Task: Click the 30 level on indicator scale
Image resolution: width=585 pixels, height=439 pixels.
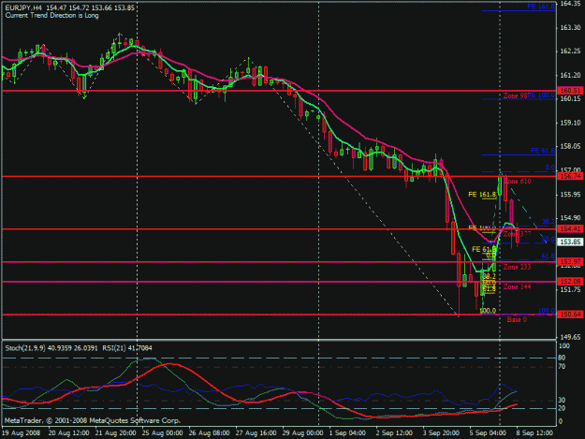Action: [x=562, y=400]
